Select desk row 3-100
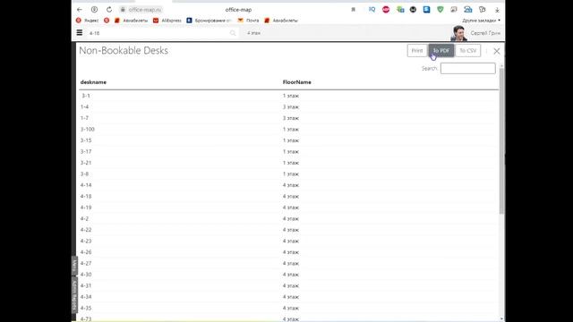 pos(288,129)
